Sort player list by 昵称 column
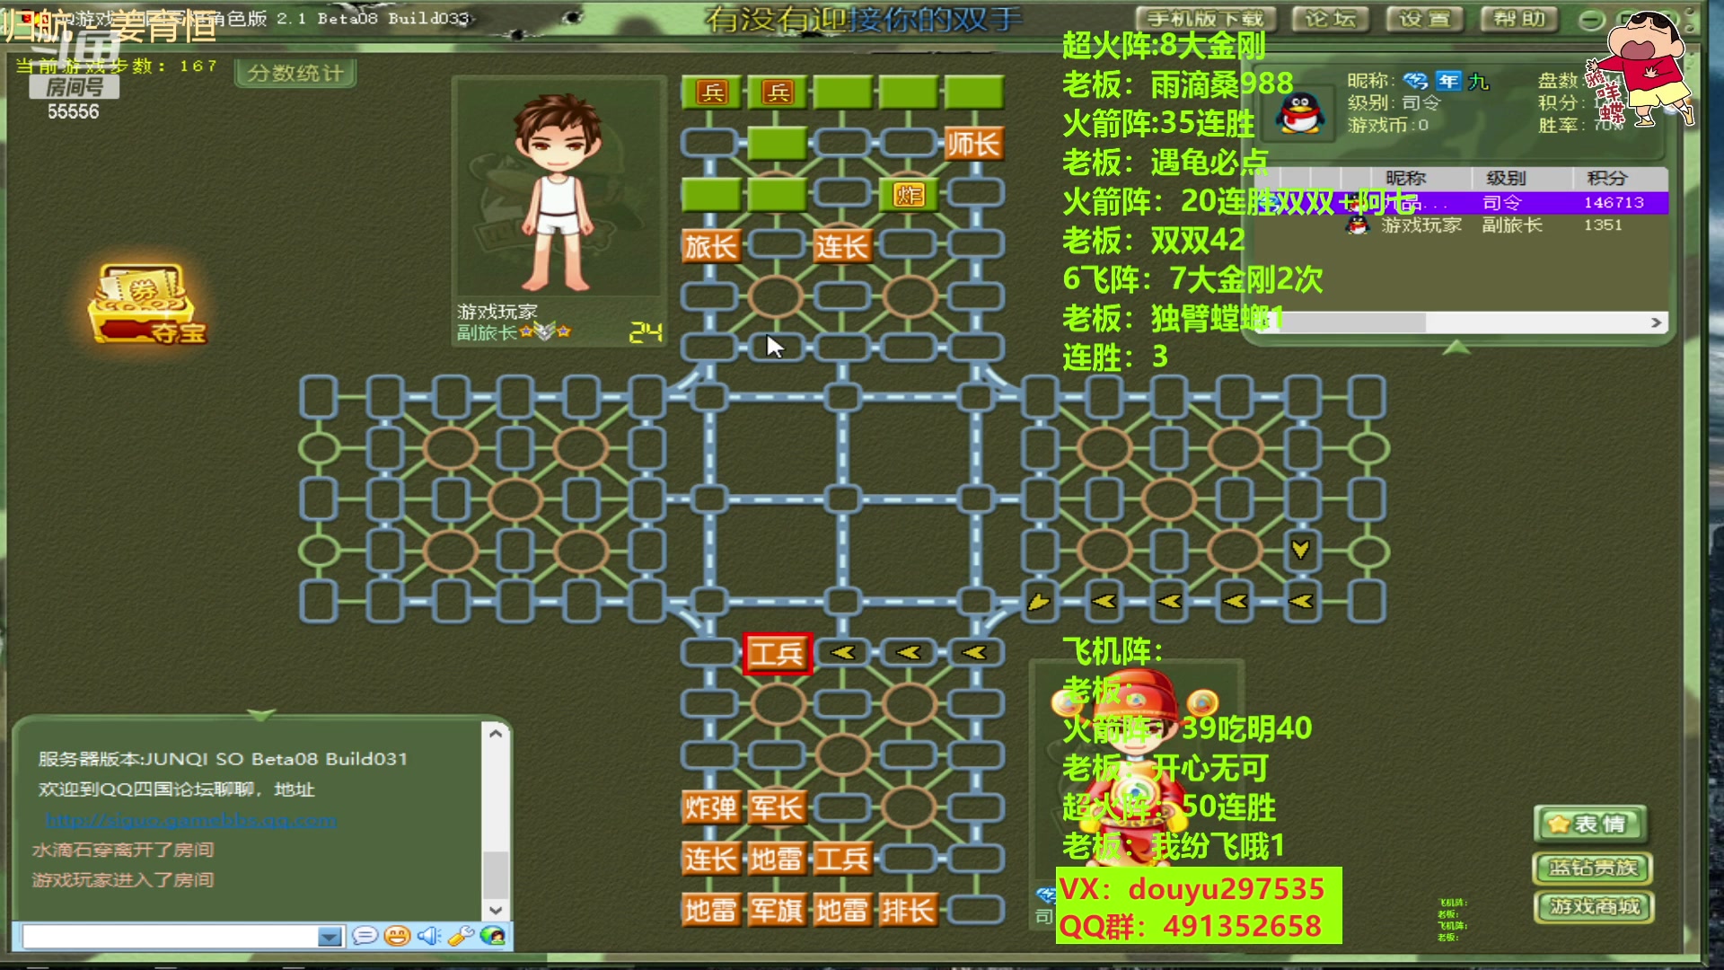This screenshot has width=1724, height=970. pyautogui.click(x=1405, y=178)
